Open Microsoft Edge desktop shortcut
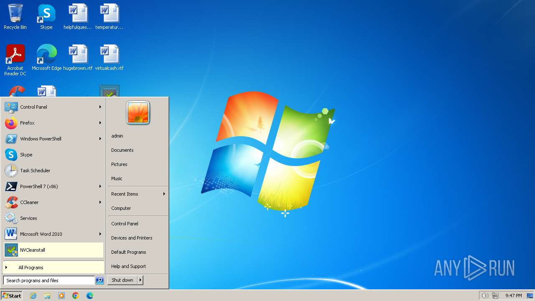Viewport: 535px width, 301px height. [46, 58]
